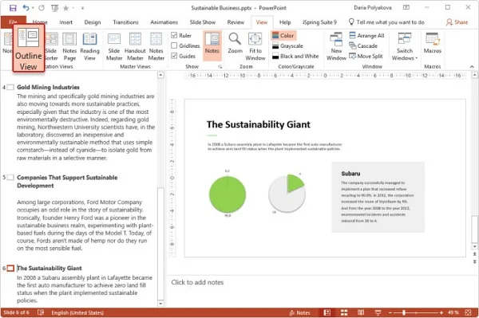This screenshot has height=318, width=479.
Task: Click the slide pane vertical scrollbar thumb
Action: pos(474,230)
